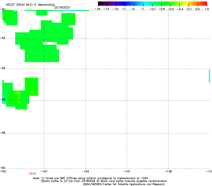This screenshot has height=186, width=212.
Task: Click the vertical cyan strip at the right edge
Action: tap(209, 76)
